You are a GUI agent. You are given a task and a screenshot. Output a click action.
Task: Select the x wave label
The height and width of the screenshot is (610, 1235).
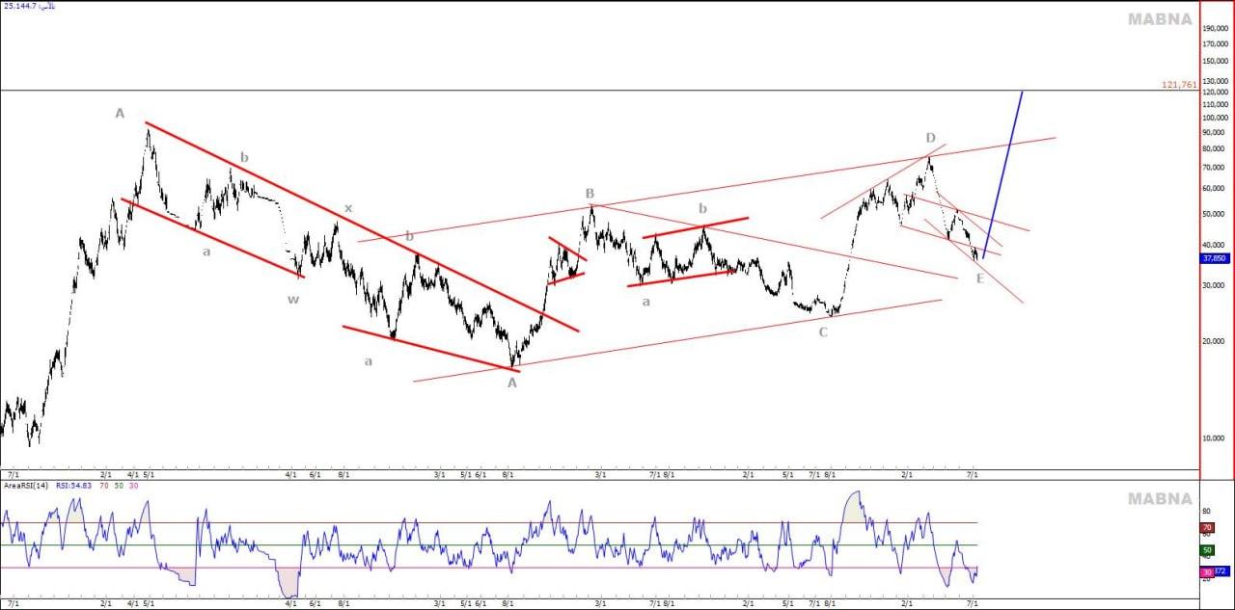pos(348,208)
